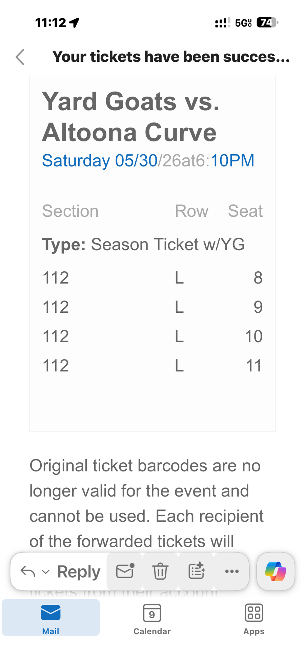The width and height of the screenshot is (305, 661).
Task: Tap the Yard Goats vs. Altoona Curve heading
Action: pyautogui.click(x=130, y=117)
